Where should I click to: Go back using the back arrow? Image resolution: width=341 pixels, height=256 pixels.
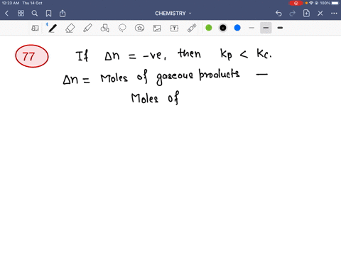6,14
